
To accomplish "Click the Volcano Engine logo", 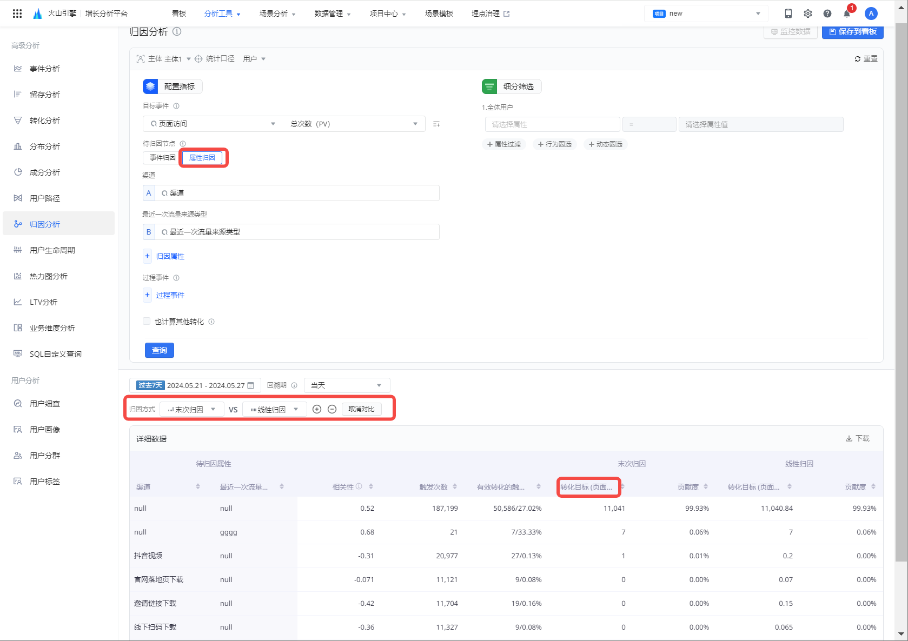I will point(37,14).
